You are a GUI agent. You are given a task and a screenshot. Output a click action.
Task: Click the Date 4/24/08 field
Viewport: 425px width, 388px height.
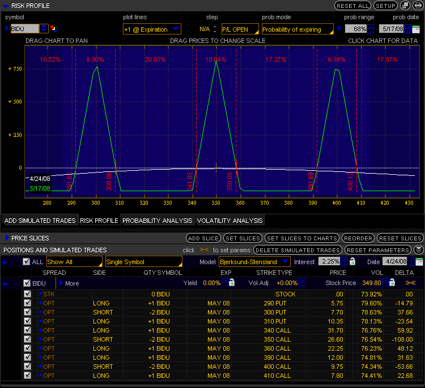point(394,261)
